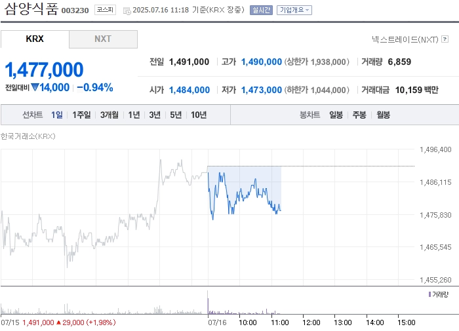Click the current price 1,477,000

tap(44, 70)
